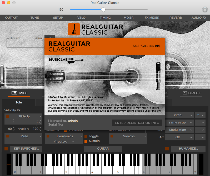Image resolution: width=210 pixels, height=176 pixels.
Task: Click the MIDI keyboard icon
Action: coord(14,93)
